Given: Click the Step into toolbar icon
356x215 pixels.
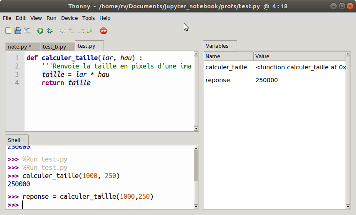Looking at the screenshot, I should 72,31.
